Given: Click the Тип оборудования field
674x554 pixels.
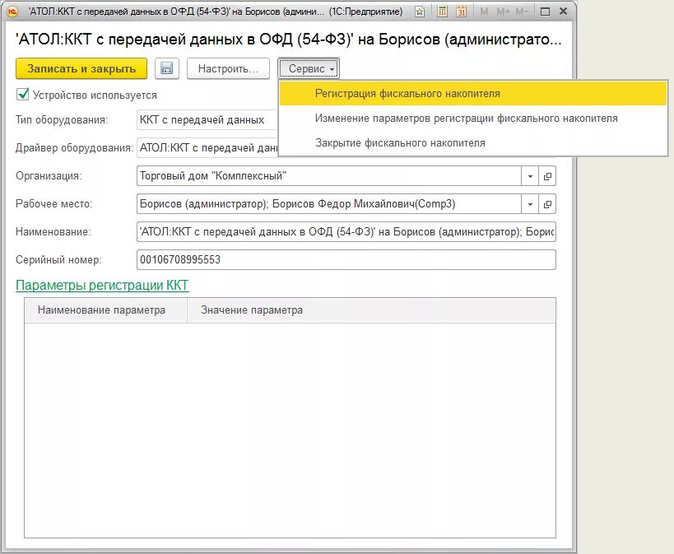Looking at the screenshot, I should click(207, 120).
